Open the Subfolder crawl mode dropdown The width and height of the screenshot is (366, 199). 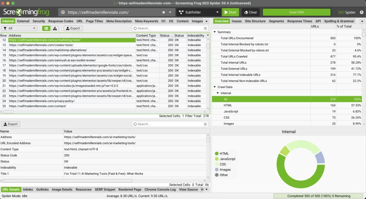[198, 12]
